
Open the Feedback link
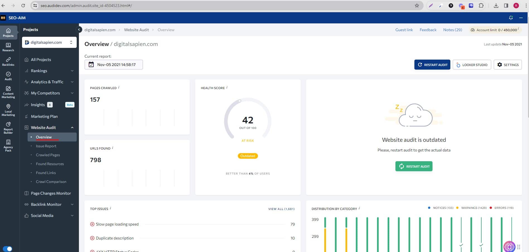coord(428,30)
